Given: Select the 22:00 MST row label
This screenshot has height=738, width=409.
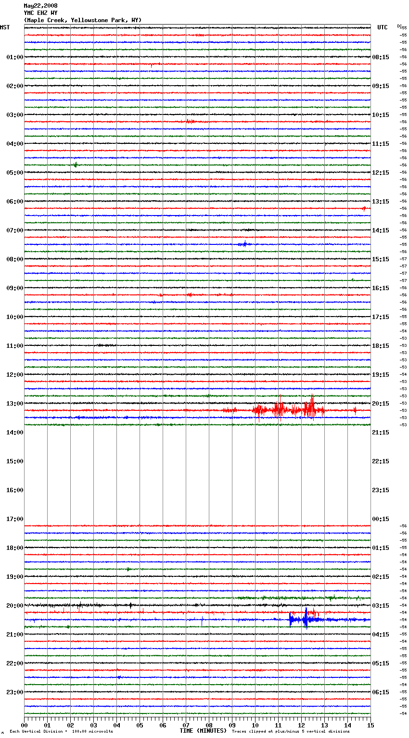Looking at the screenshot, I should click(15, 663).
